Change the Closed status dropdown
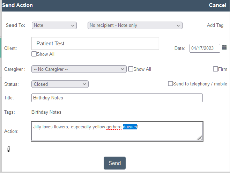This screenshot has width=230, height=173. [60, 84]
